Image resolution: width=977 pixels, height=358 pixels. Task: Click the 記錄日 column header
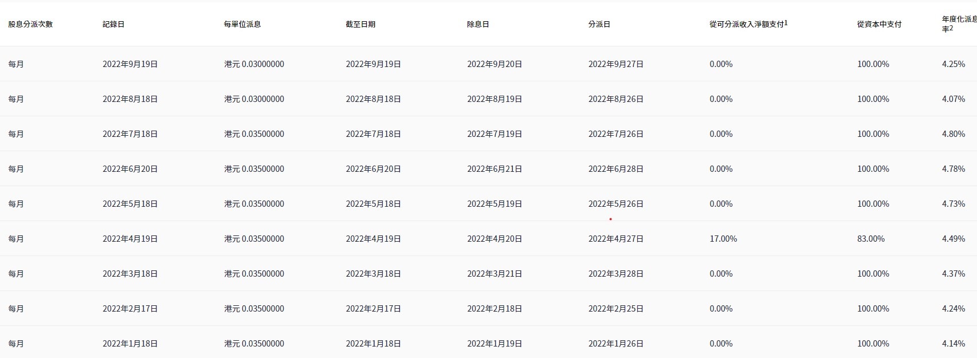113,24
